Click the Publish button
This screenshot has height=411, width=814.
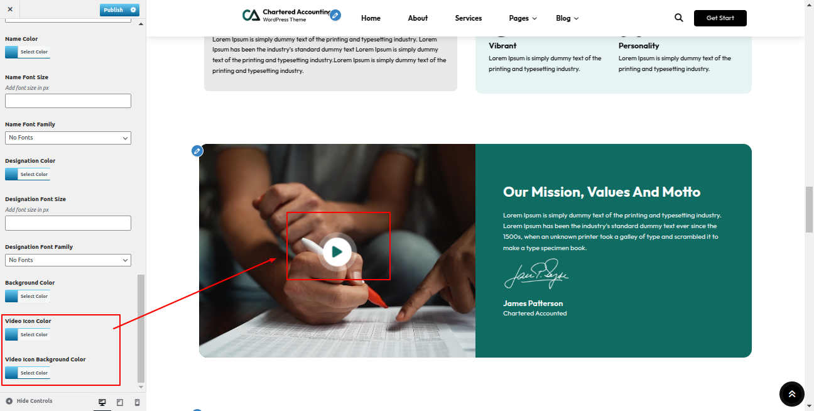[114, 10]
